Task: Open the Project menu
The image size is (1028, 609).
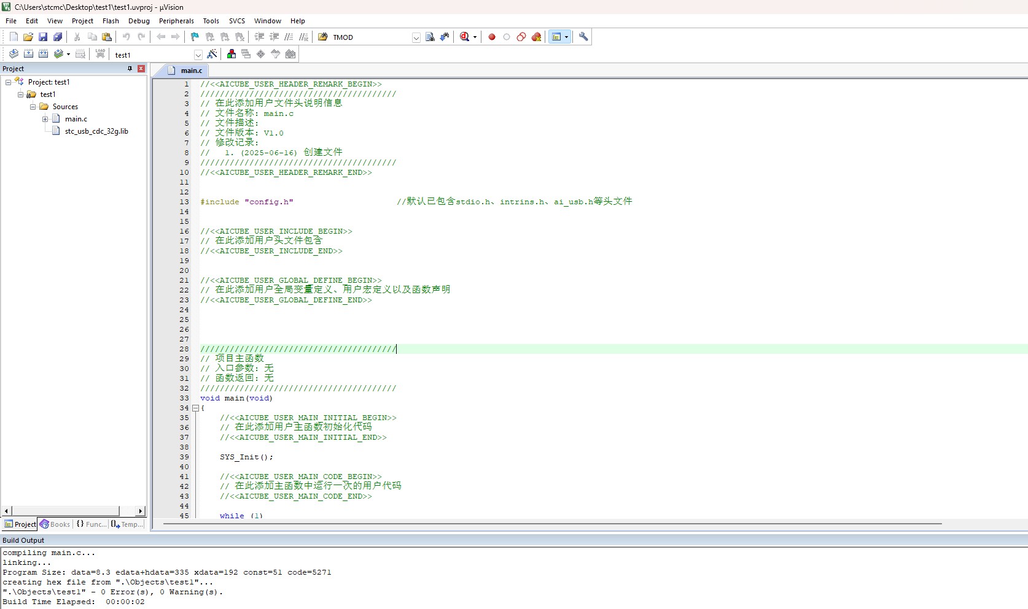Action: tap(82, 21)
